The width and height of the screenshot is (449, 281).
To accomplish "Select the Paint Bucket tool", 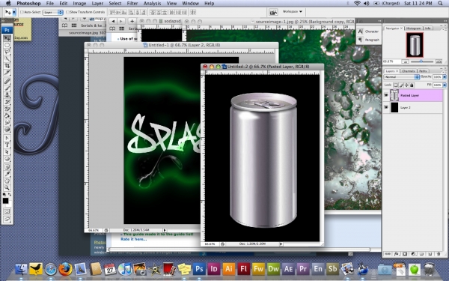I will [7, 115].
